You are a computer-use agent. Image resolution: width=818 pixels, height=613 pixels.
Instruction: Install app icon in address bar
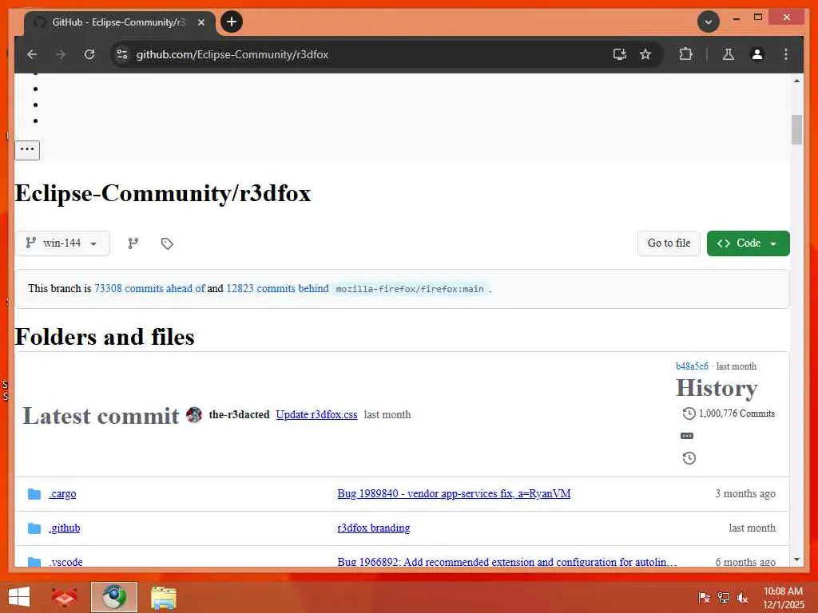[x=619, y=54]
